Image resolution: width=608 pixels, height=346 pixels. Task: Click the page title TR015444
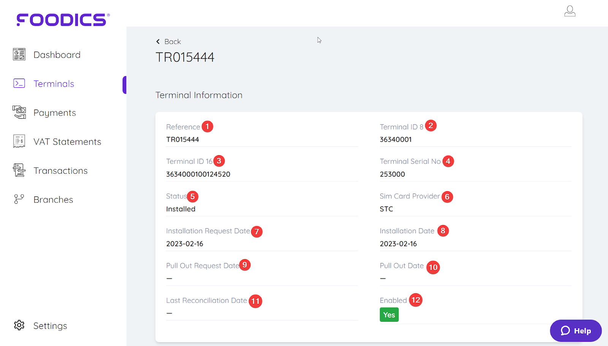(185, 57)
